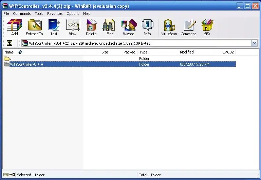
Task: Start the VirusScan tool
Action: (169, 27)
